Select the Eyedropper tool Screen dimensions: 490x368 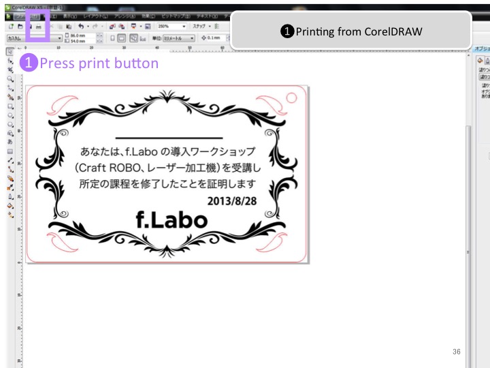(10, 187)
